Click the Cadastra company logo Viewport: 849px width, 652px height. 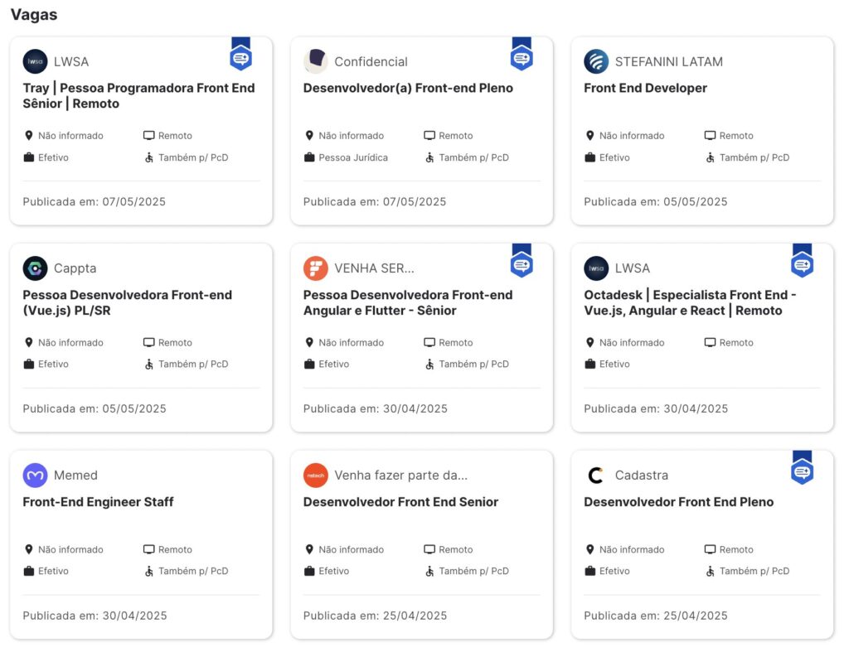pyautogui.click(x=596, y=476)
